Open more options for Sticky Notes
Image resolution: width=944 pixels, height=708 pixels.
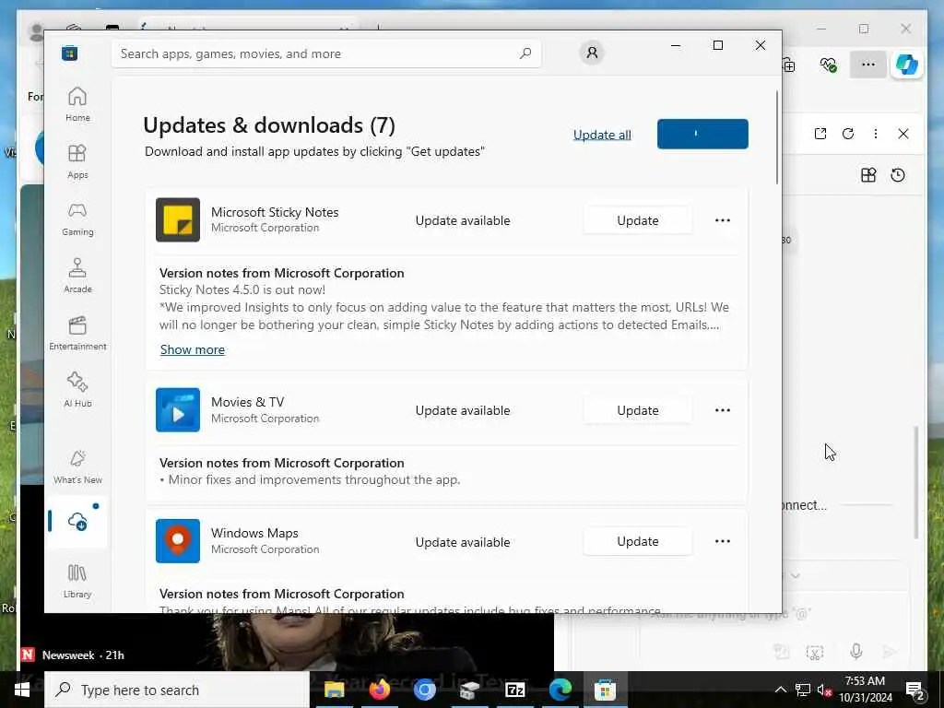[723, 220]
